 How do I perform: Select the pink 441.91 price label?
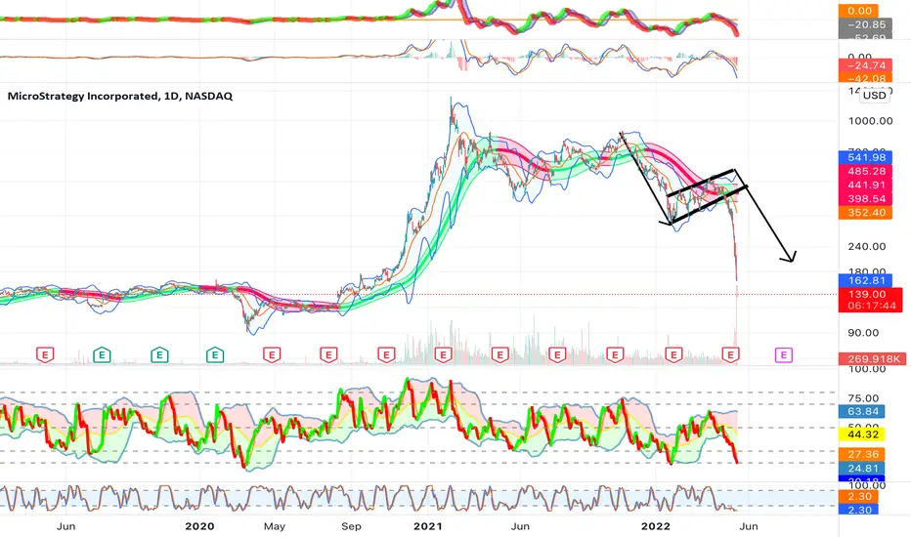point(866,186)
